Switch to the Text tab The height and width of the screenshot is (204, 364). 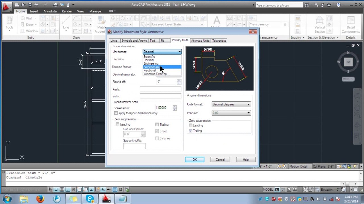pos(153,41)
